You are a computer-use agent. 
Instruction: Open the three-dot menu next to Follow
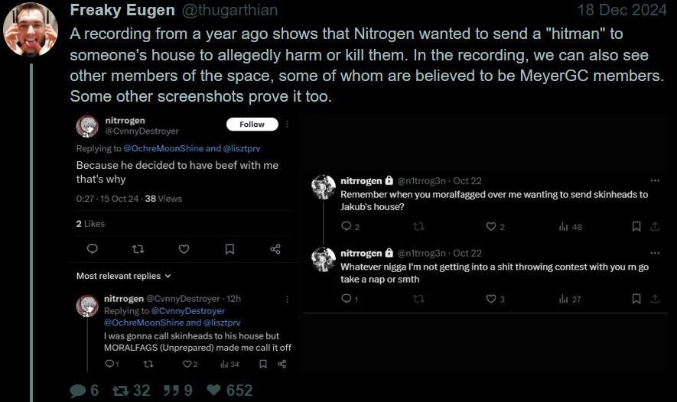coord(287,124)
